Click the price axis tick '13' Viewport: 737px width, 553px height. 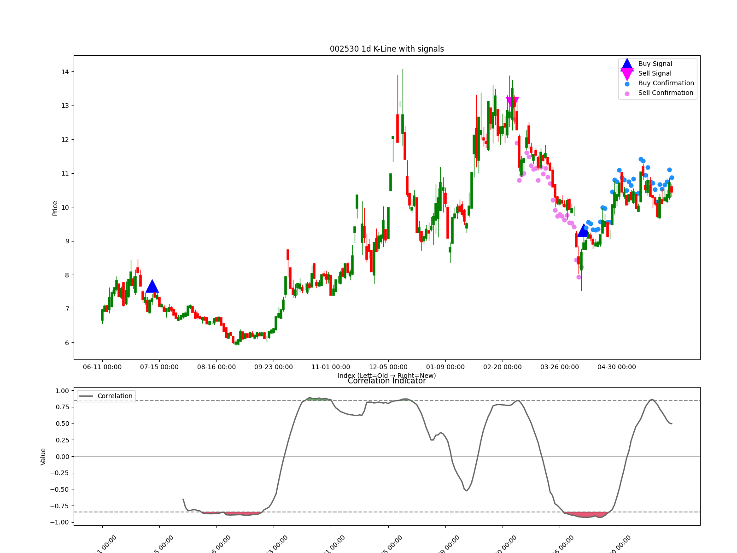[65, 106]
